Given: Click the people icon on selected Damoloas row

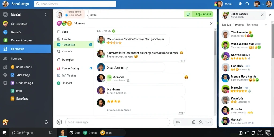Looking at the screenshot, I should 5,49.
